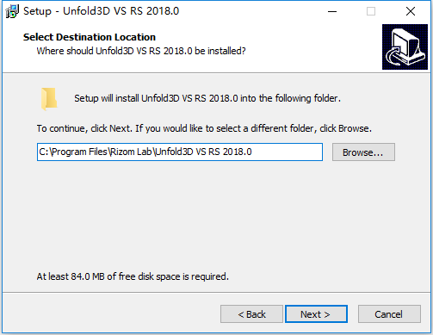Click the 'Setup - Unfold3D VS RS 2018.0' window title

click(x=101, y=11)
